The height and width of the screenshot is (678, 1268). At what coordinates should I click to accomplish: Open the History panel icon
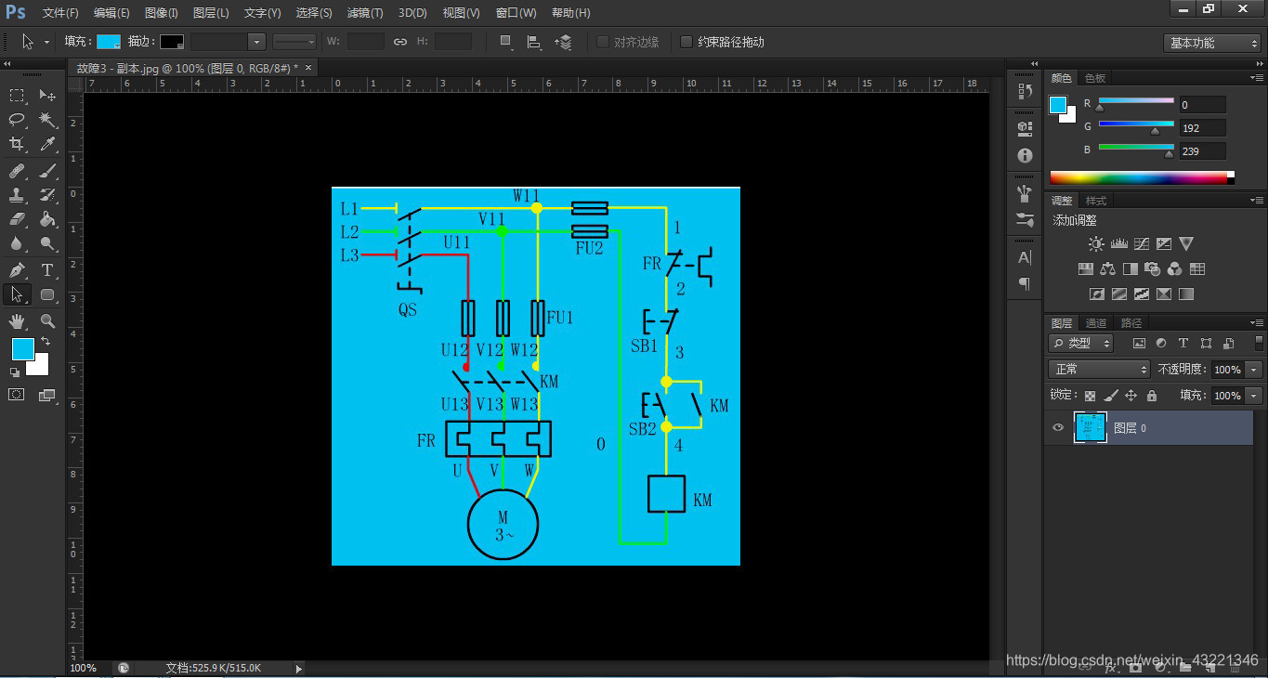[1025, 91]
